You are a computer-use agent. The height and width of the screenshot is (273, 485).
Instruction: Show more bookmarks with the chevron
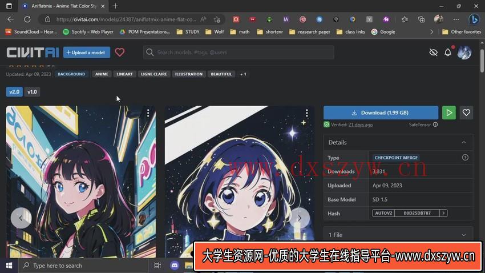tap(432, 32)
